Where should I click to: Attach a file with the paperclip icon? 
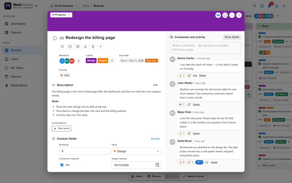click(x=93, y=46)
